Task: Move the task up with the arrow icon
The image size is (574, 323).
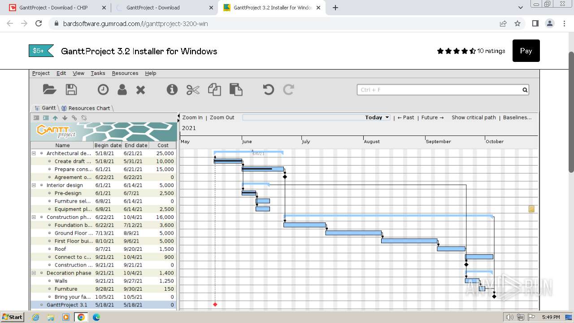Action: (x=55, y=118)
